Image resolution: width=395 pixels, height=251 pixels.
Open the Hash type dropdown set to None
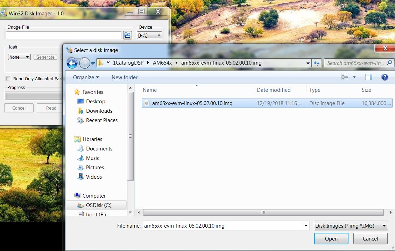click(19, 57)
